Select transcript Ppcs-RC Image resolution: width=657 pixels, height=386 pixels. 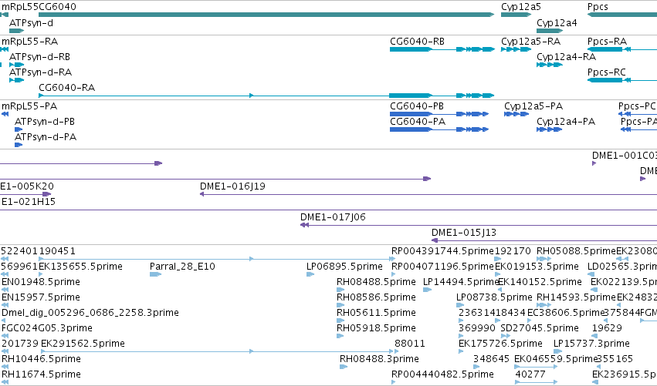tap(621, 80)
